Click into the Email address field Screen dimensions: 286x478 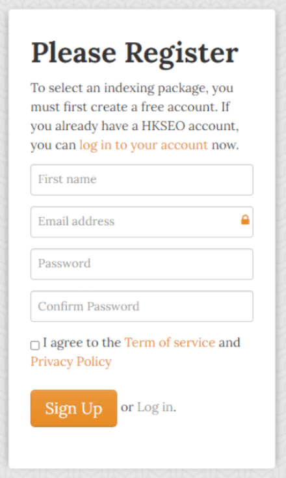click(x=142, y=222)
